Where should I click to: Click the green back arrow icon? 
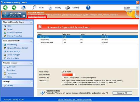[5, 7]
